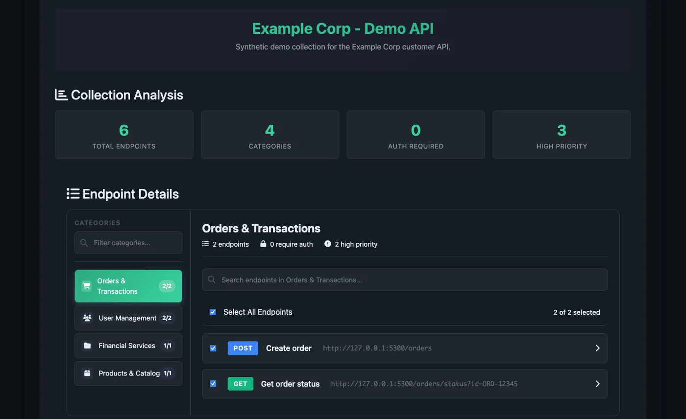Click the users icon beside User Management

click(x=87, y=318)
